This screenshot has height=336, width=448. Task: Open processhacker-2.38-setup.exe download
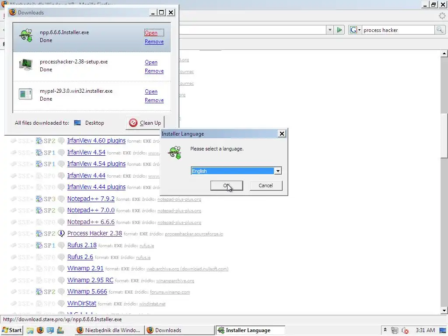pyautogui.click(x=151, y=62)
